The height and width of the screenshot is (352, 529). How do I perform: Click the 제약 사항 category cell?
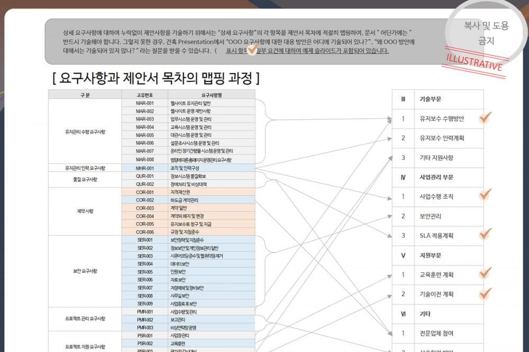pos(85,211)
